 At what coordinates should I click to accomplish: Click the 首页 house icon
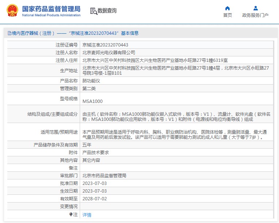tap(227, 8)
